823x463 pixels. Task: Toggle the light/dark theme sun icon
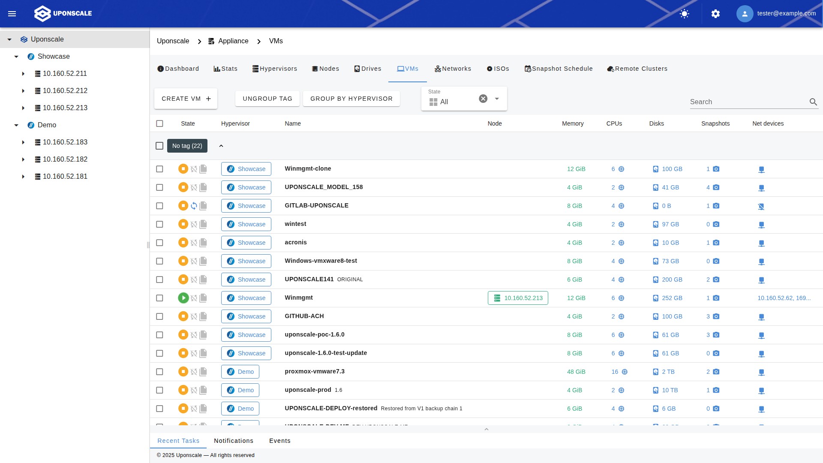(x=685, y=14)
